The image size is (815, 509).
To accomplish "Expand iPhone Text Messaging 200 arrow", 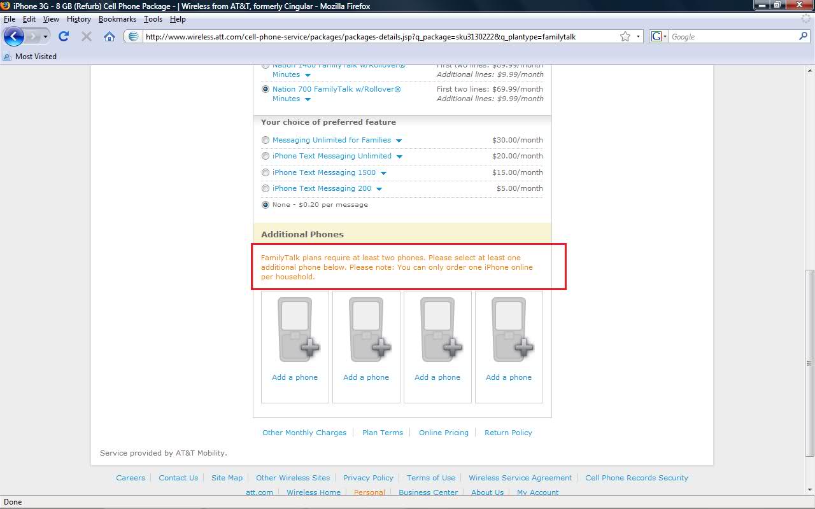I will (x=379, y=189).
